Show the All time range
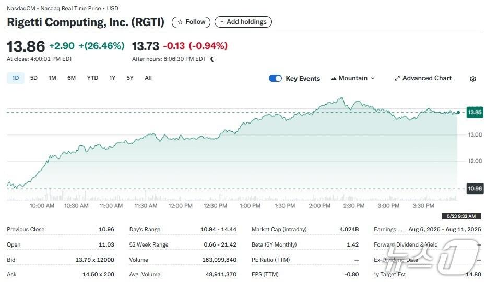Image resolution: width=486 pixels, height=282 pixels. (x=148, y=78)
